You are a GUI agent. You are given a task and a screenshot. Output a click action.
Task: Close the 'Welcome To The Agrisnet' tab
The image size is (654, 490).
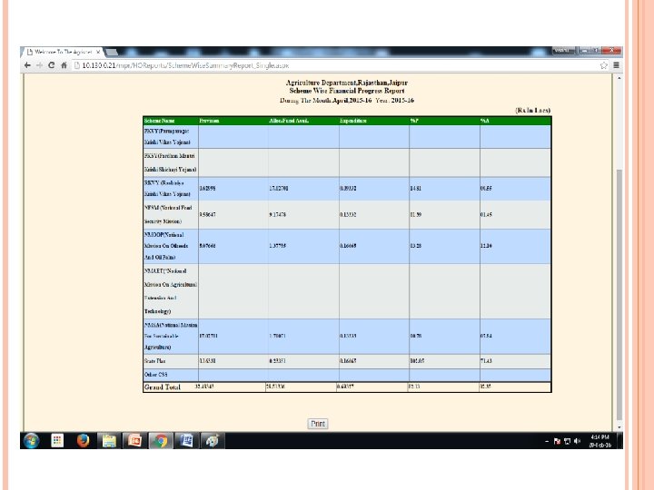coord(98,52)
